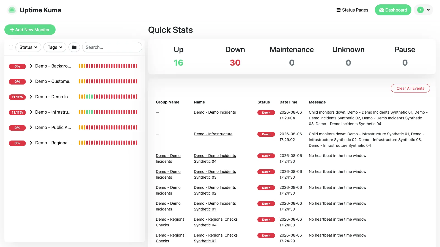Click the Uptime Kuma logo icon
Viewport: 440px width, 247px height.
point(12,10)
